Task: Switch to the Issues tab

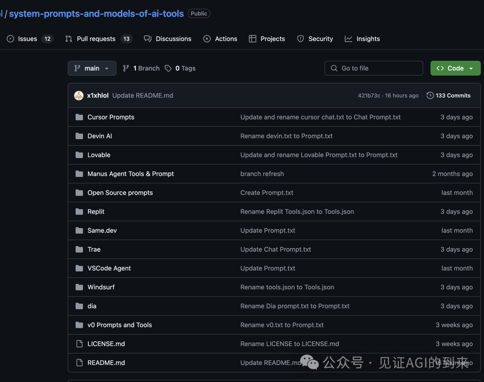Action: click(27, 39)
